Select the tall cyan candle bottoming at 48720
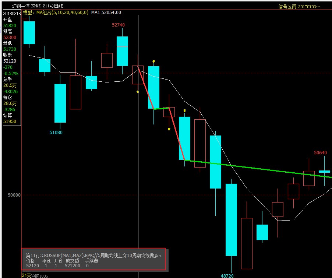332x278 pixels. pos(231,220)
